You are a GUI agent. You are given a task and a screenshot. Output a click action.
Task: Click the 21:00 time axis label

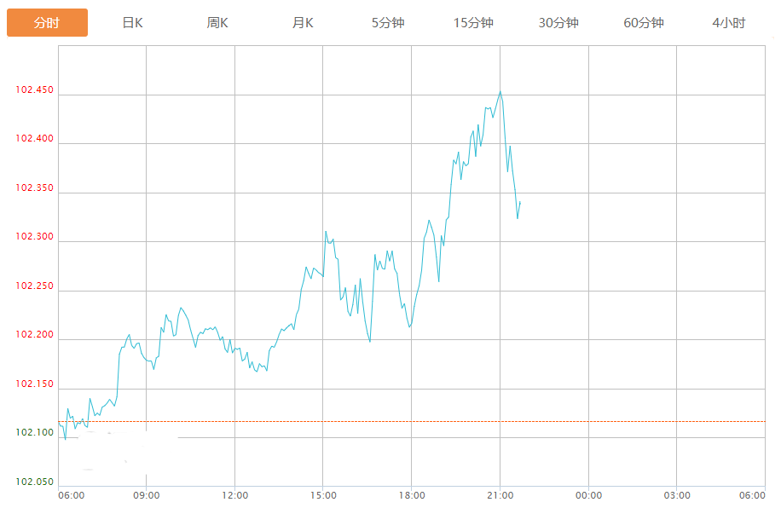click(x=500, y=495)
